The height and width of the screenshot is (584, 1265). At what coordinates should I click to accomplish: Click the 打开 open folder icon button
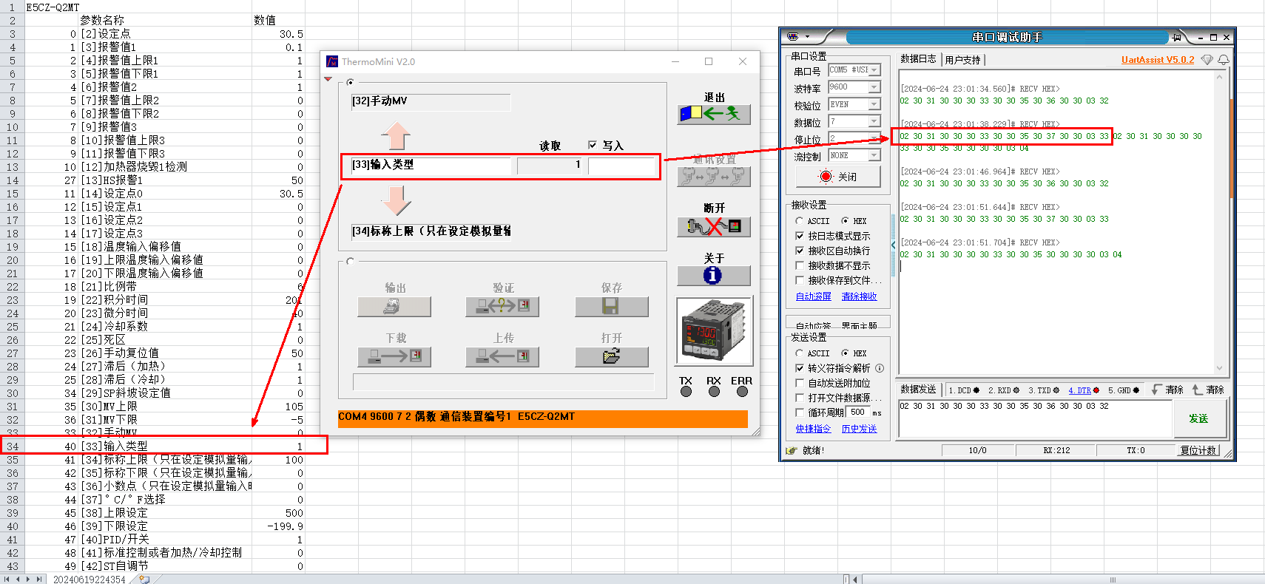[611, 356]
